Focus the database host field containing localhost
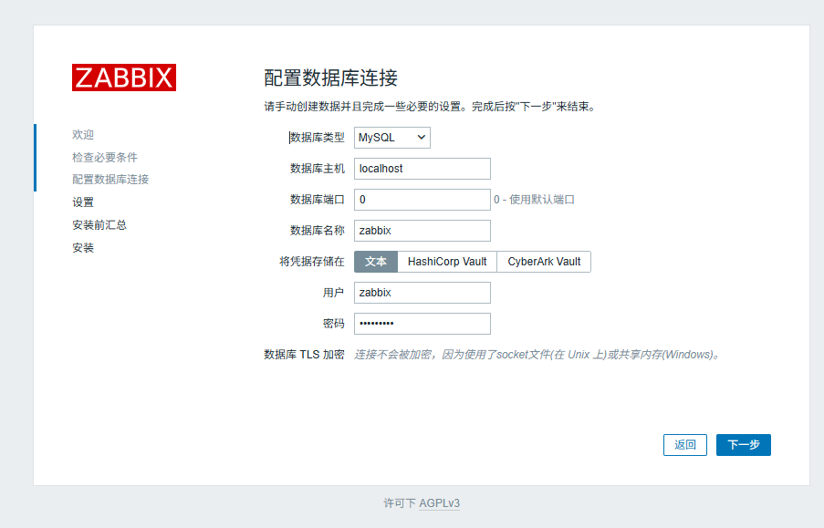The image size is (824, 528). coord(422,169)
